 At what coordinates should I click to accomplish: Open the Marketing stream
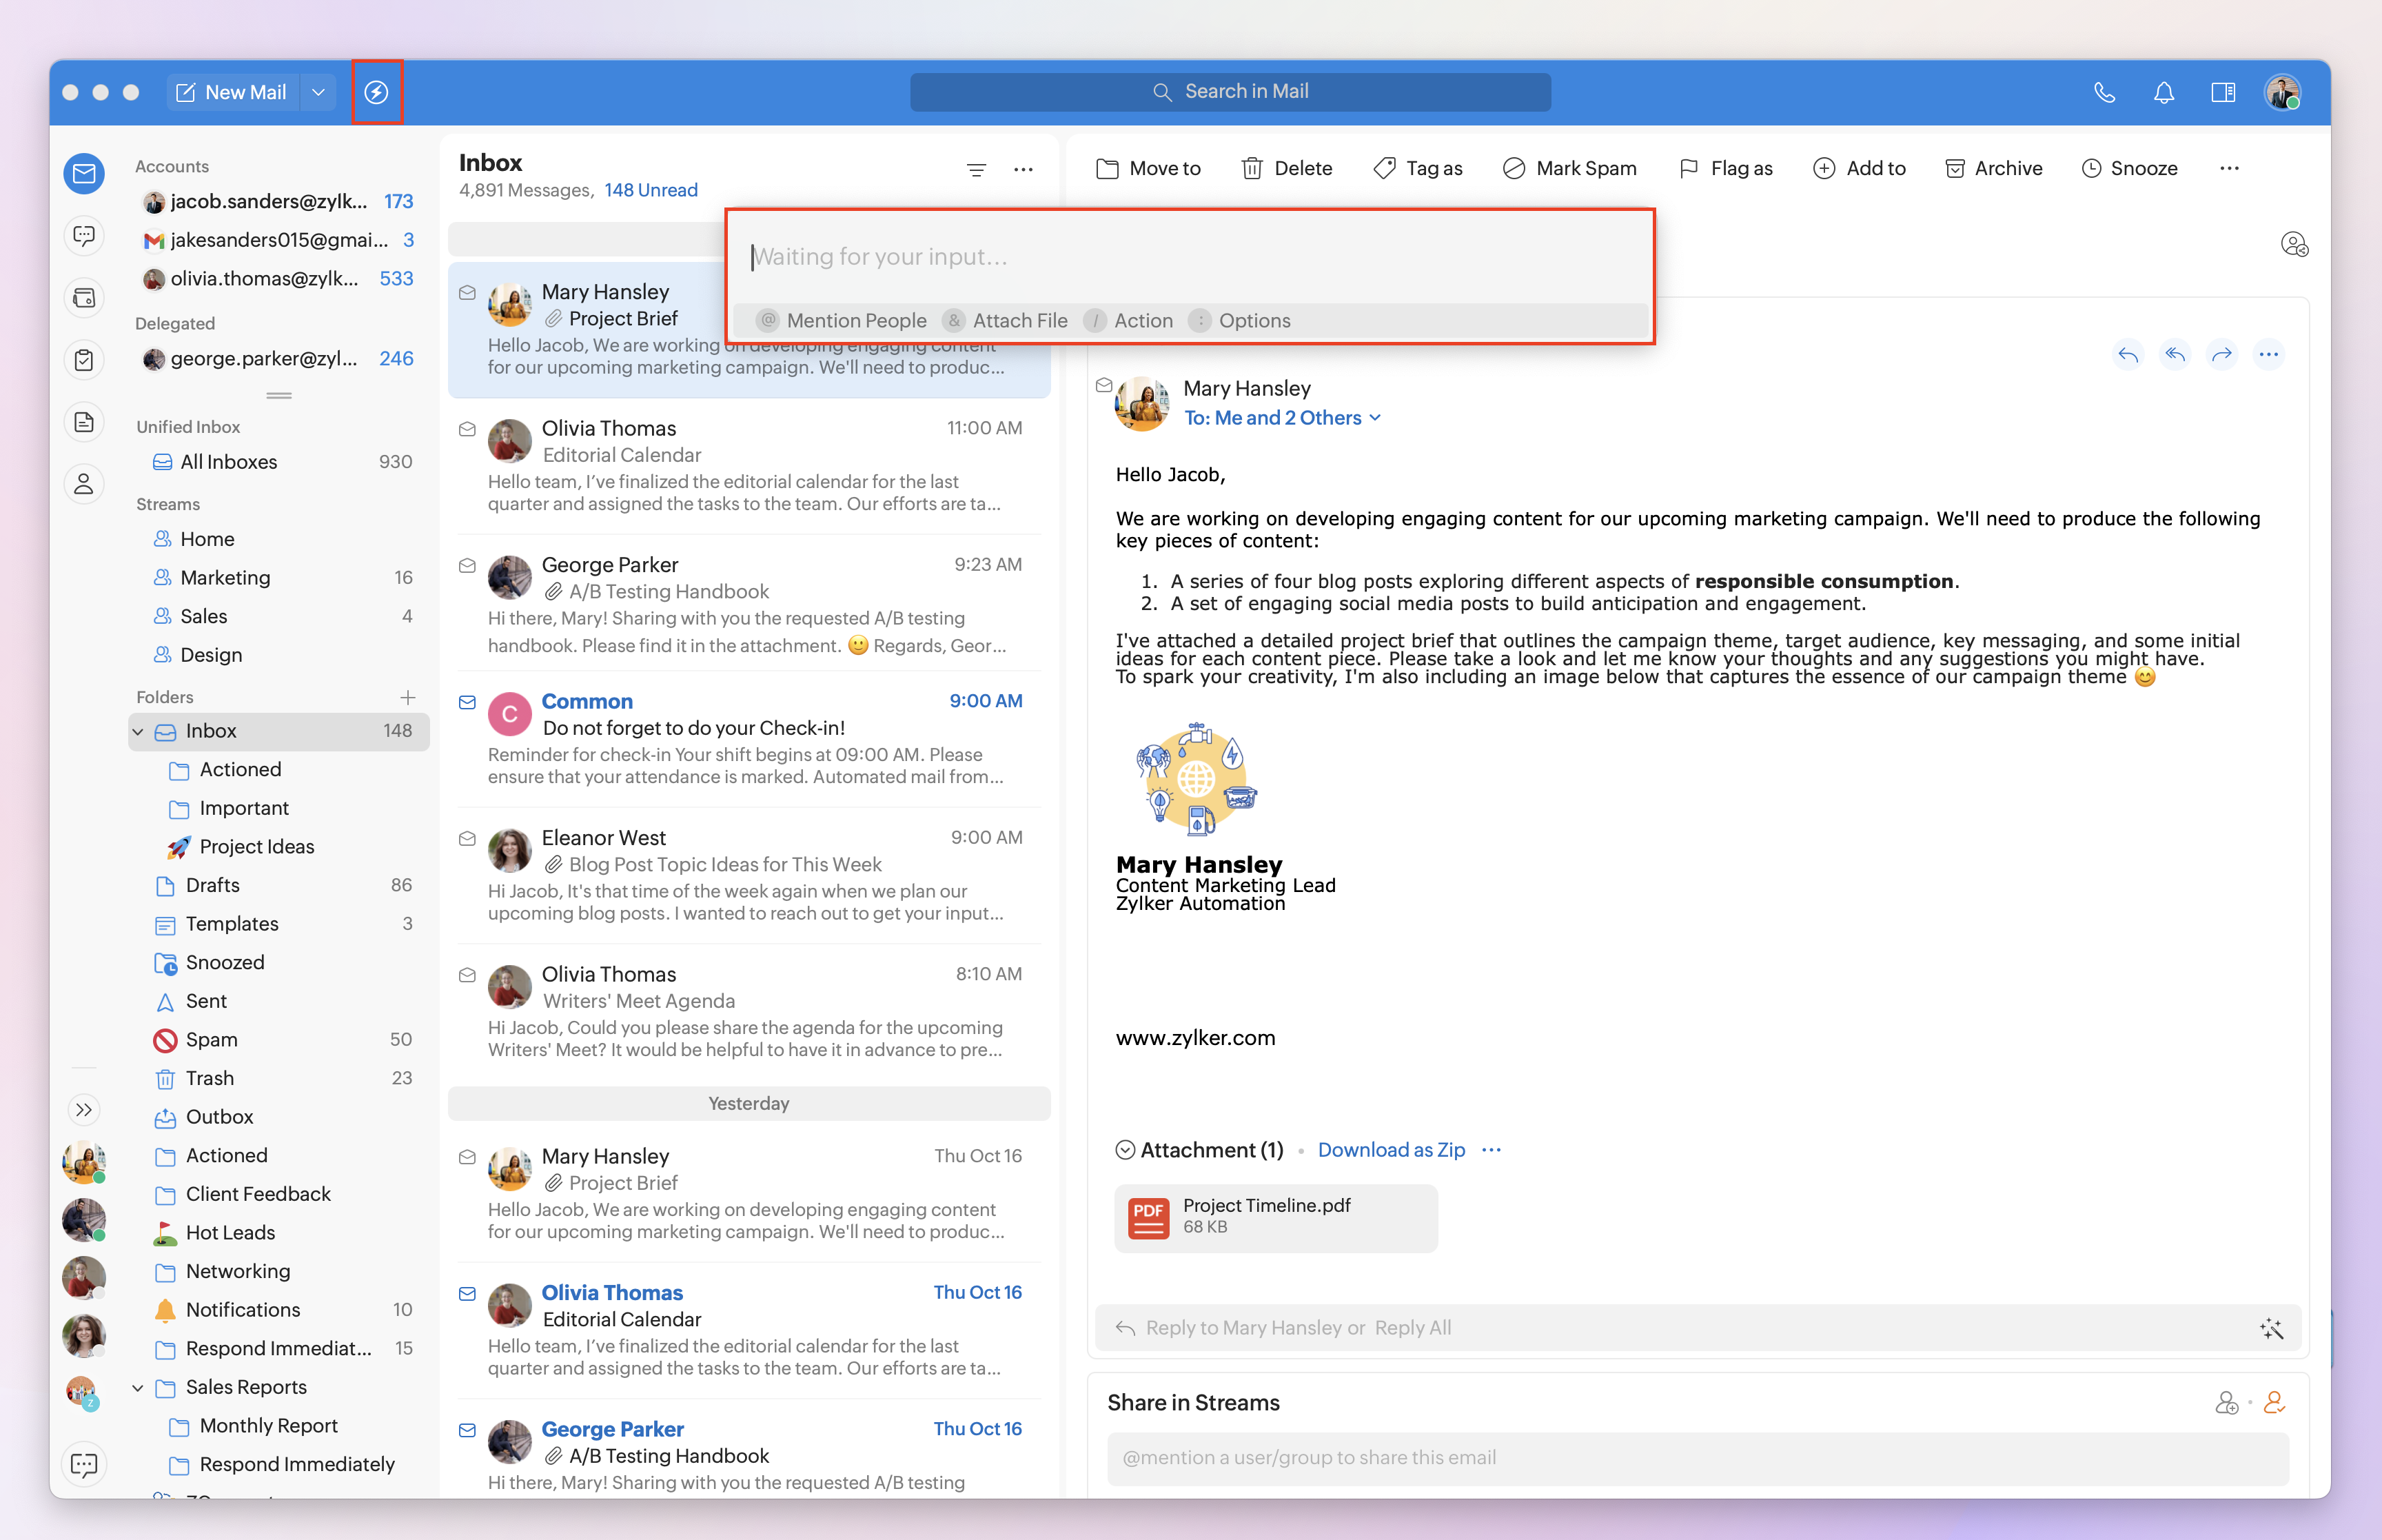[x=225, y=577]
